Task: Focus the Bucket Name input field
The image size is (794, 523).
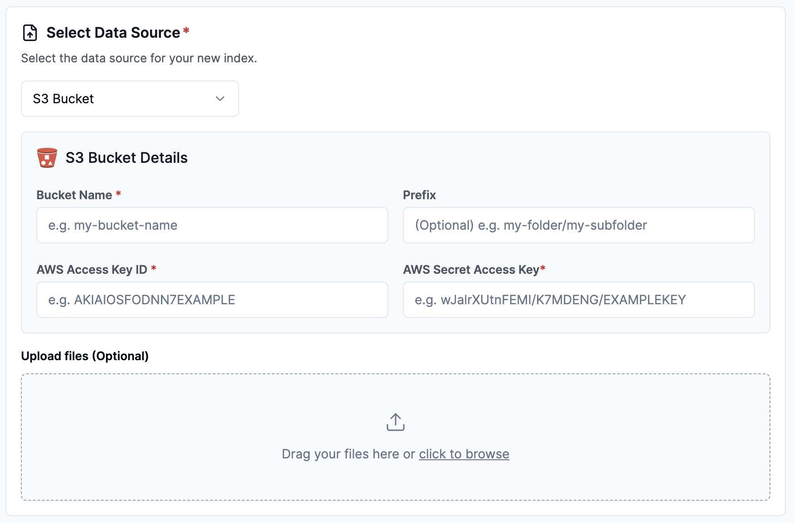Action: [x=212, y=225]
